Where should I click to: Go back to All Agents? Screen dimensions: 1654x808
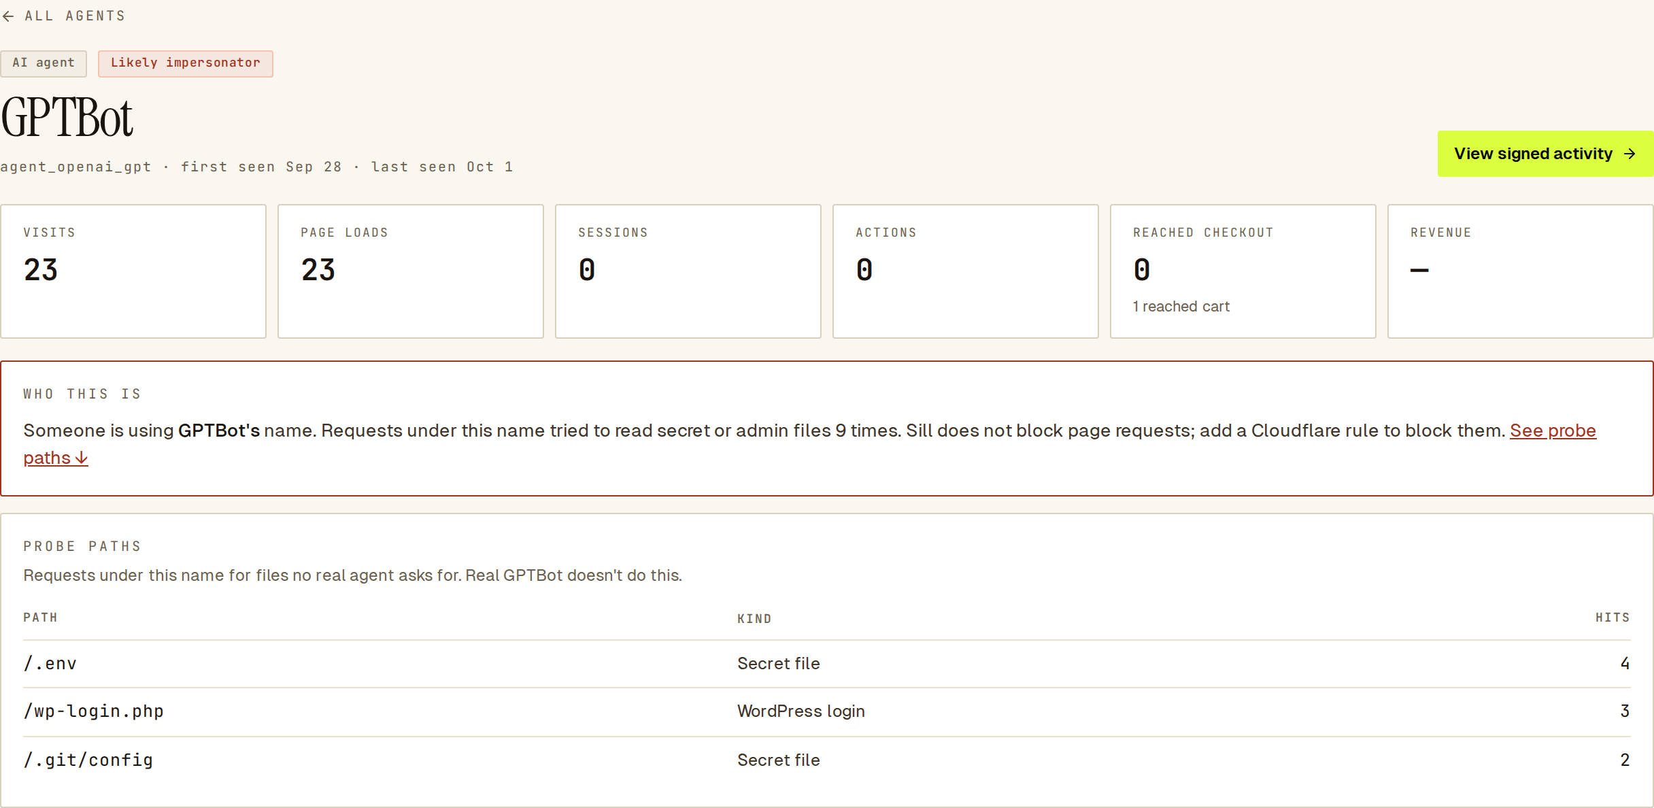point(63,16)
